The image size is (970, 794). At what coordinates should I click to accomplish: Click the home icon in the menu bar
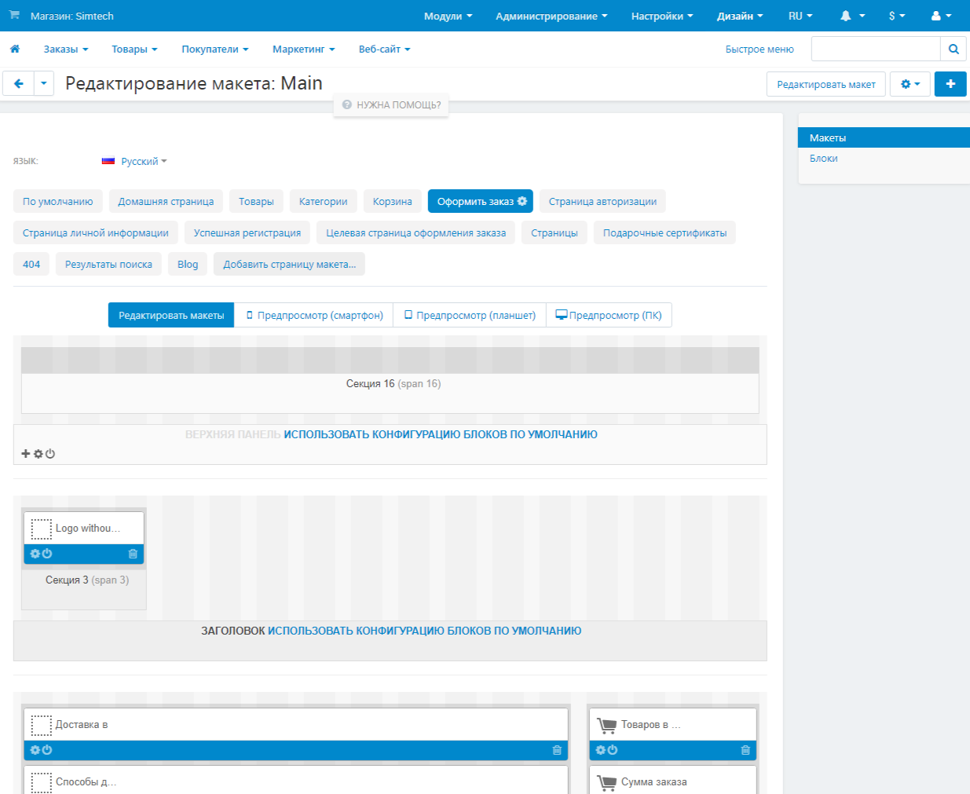click(x=15, y=49)
